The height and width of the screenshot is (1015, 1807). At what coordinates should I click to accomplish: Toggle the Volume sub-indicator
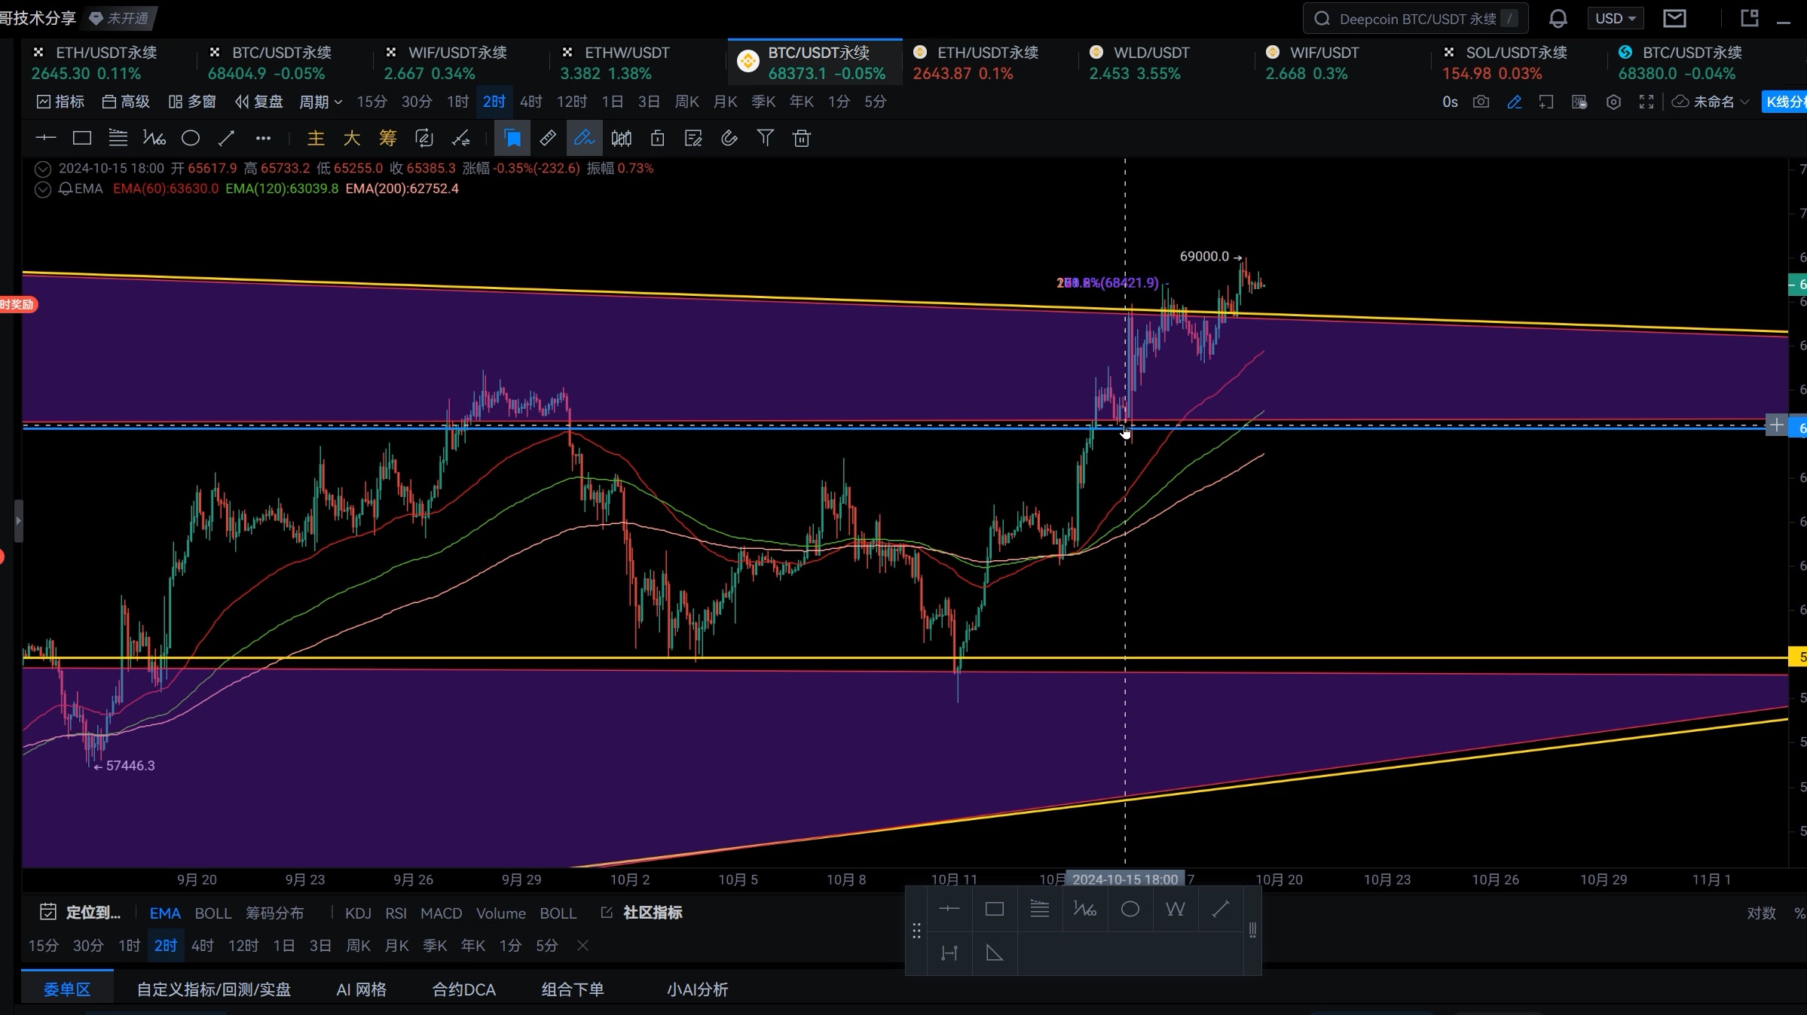coord(500,913)
